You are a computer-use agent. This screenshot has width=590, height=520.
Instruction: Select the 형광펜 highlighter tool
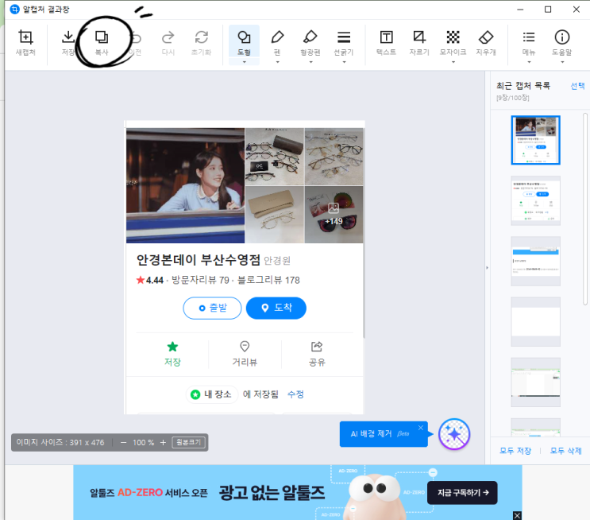click(x=310, y=42)
